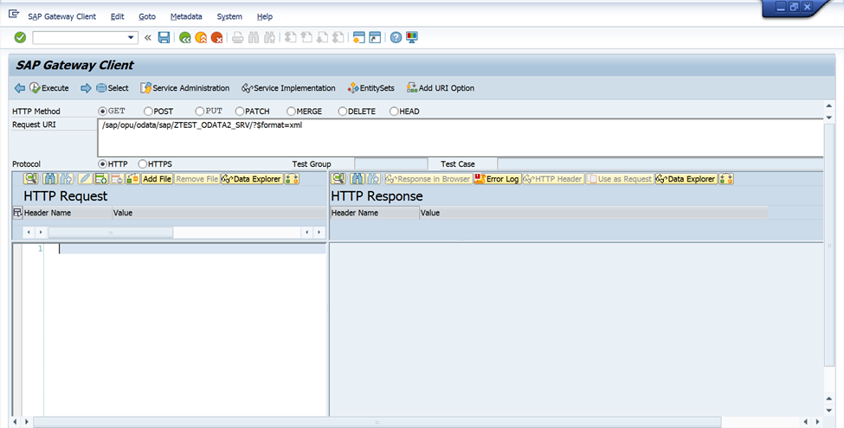Click the Save diskette icon

point(164,37)
